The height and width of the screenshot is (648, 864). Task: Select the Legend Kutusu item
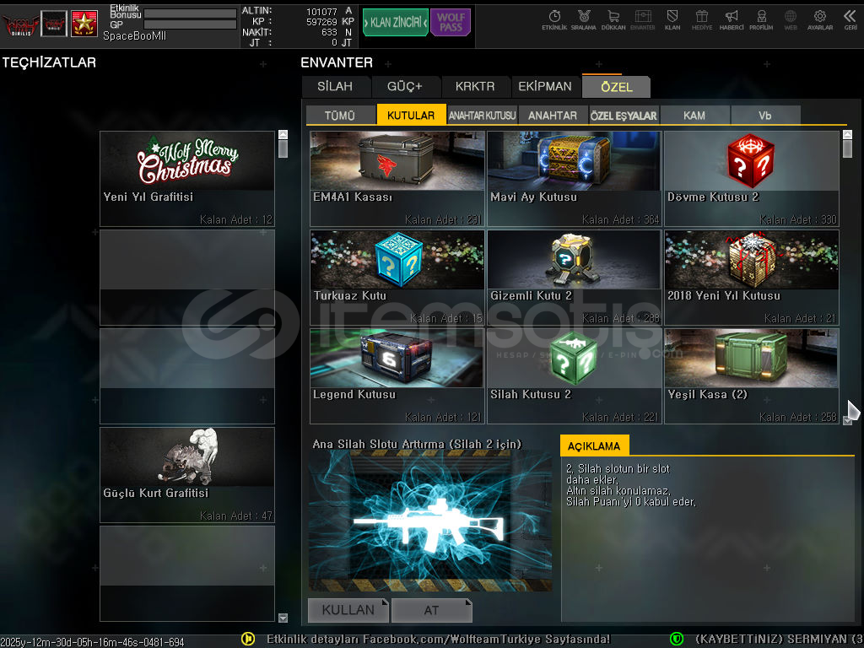[x=397, y=376]
